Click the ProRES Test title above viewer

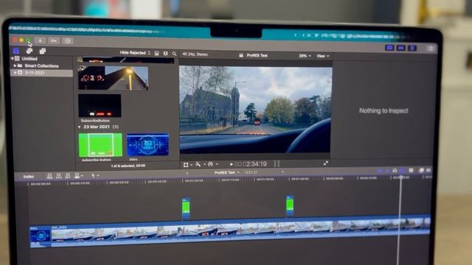[x=257, y=56]
